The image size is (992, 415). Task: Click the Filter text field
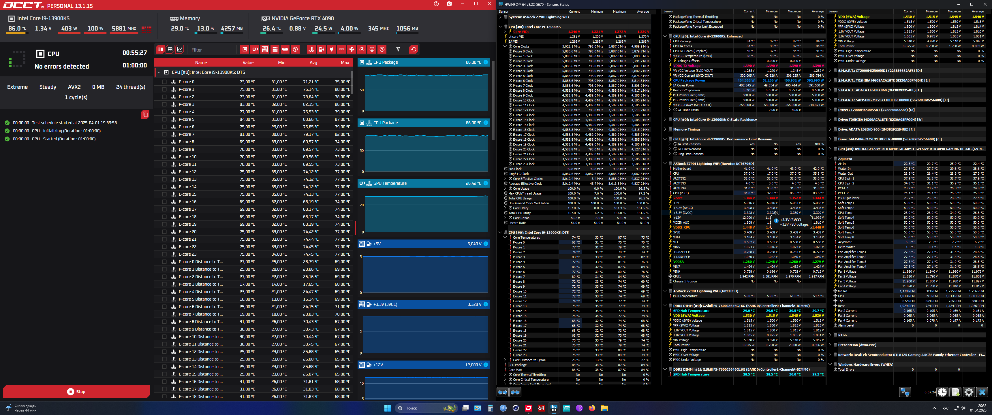click(x=212, y=50)
